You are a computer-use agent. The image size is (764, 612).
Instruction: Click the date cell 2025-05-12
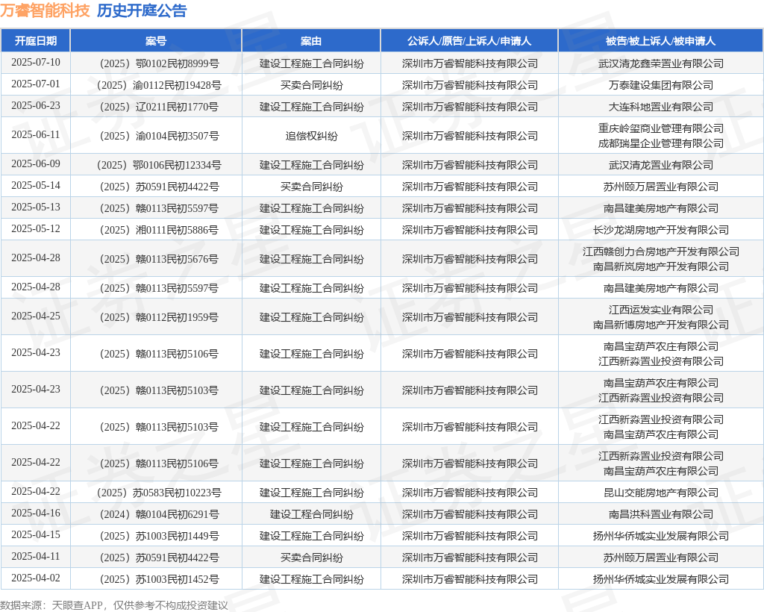point(36,228)
